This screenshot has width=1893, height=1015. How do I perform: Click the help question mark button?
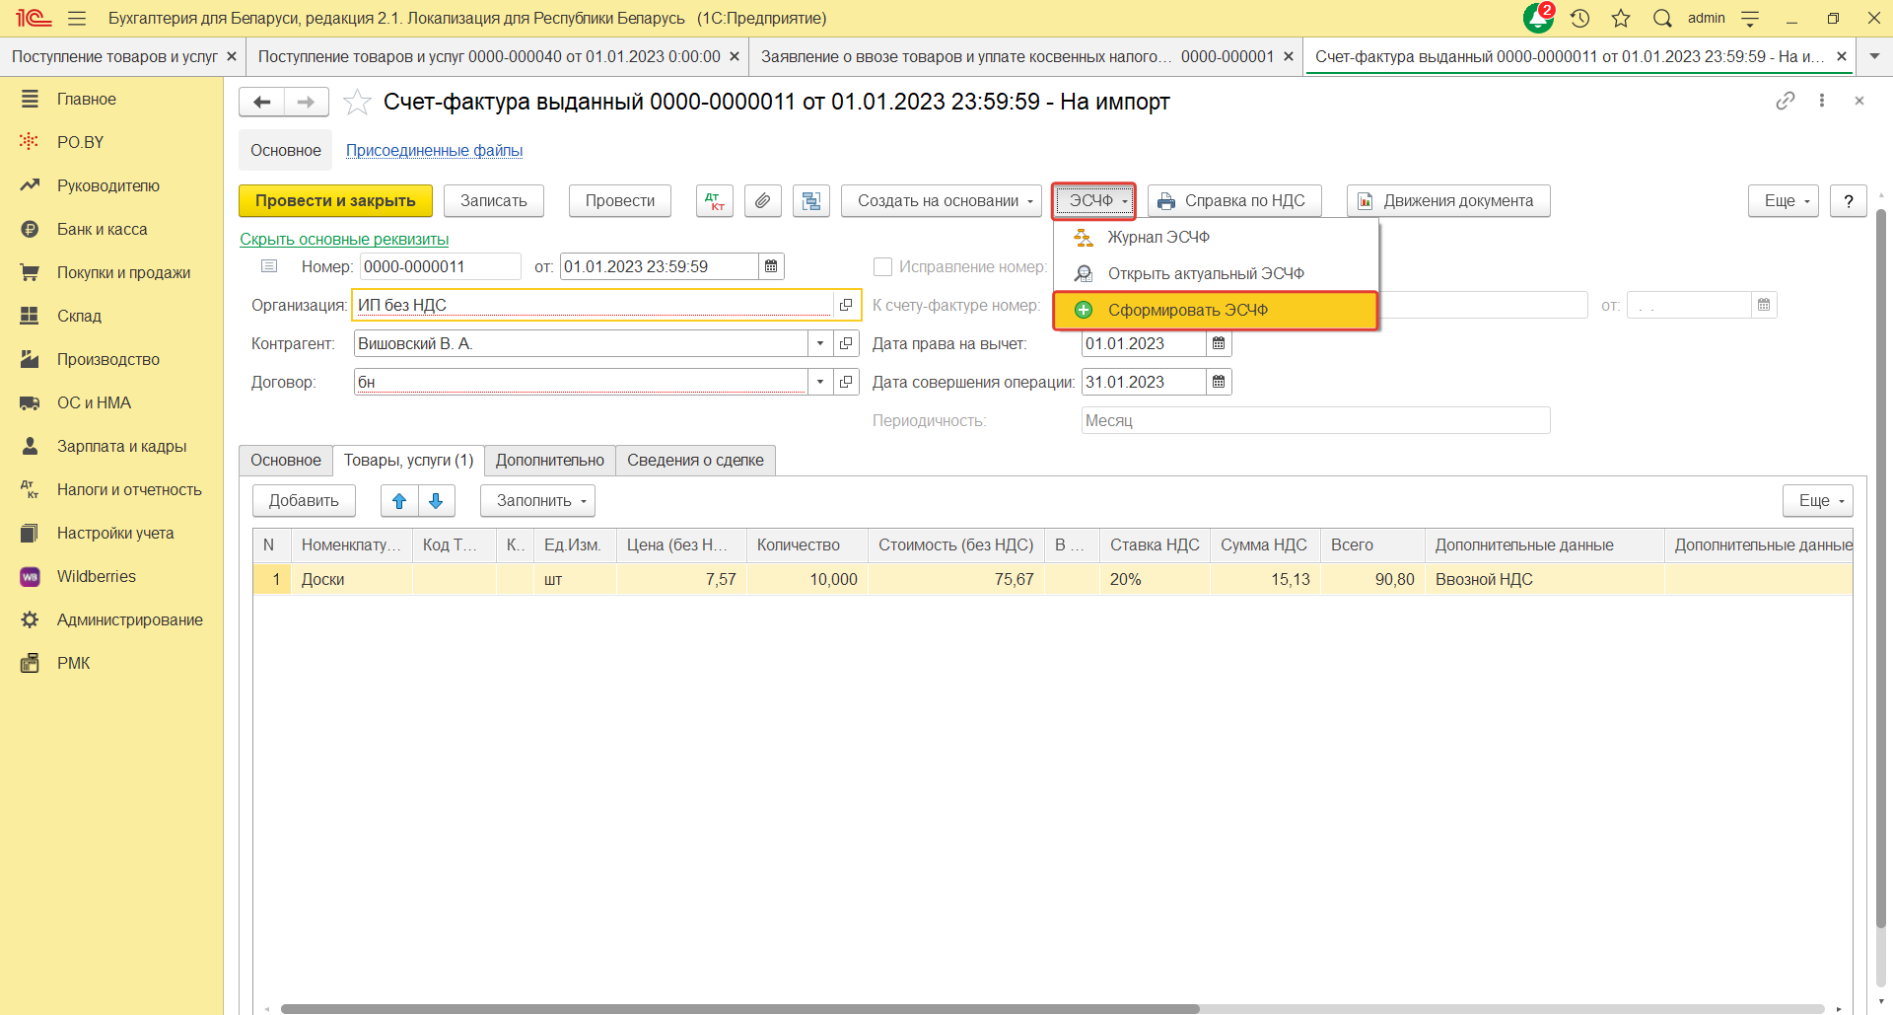pos(1849,200)
